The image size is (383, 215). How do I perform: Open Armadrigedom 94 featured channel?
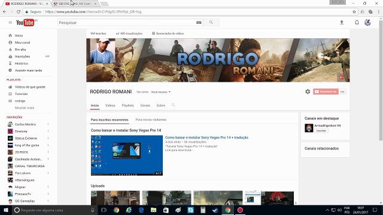[x=327, y=125]
